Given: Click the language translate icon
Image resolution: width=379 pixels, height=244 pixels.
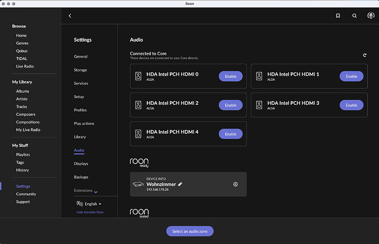Looking at the screenshot, I should click(x=80, y=203).
